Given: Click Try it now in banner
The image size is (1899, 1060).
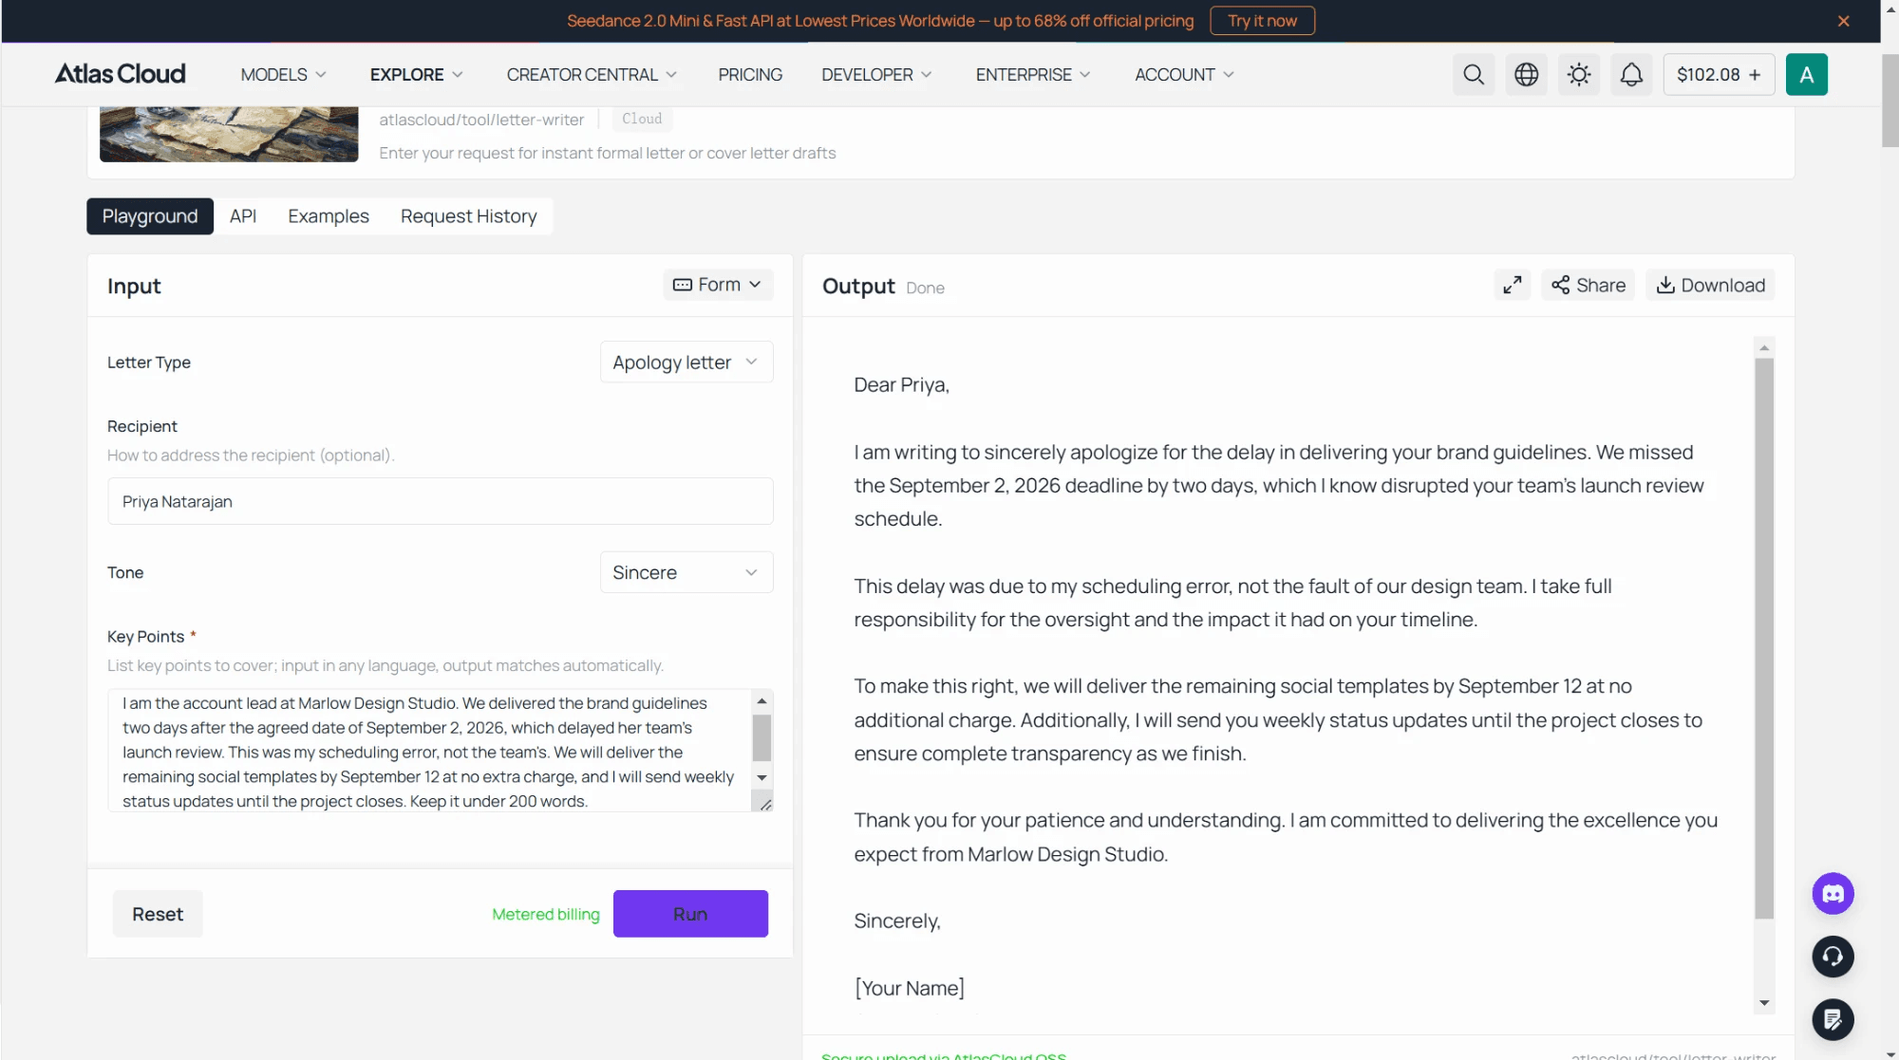Looking at the screenshot, I should 1262,21.
